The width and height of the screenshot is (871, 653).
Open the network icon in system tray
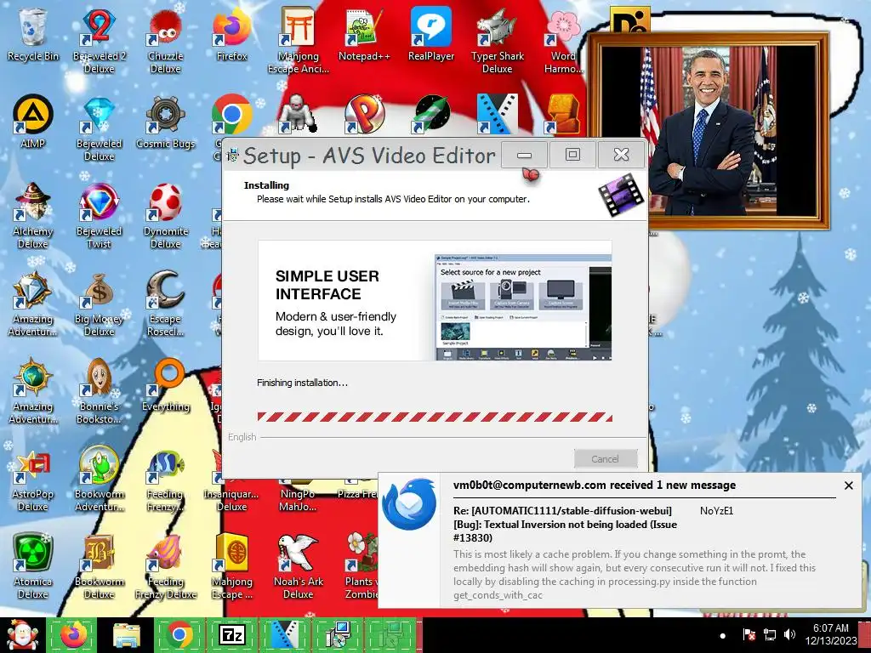[x=769, y=634]
